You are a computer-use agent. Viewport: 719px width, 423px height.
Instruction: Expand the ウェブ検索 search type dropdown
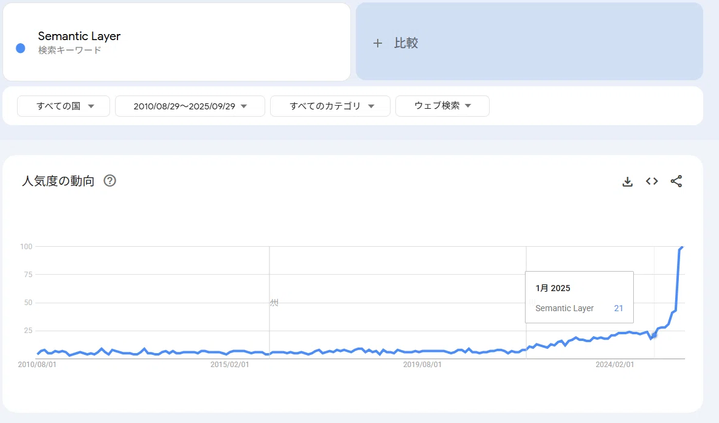pyautogui.click(x=442, y=106)
